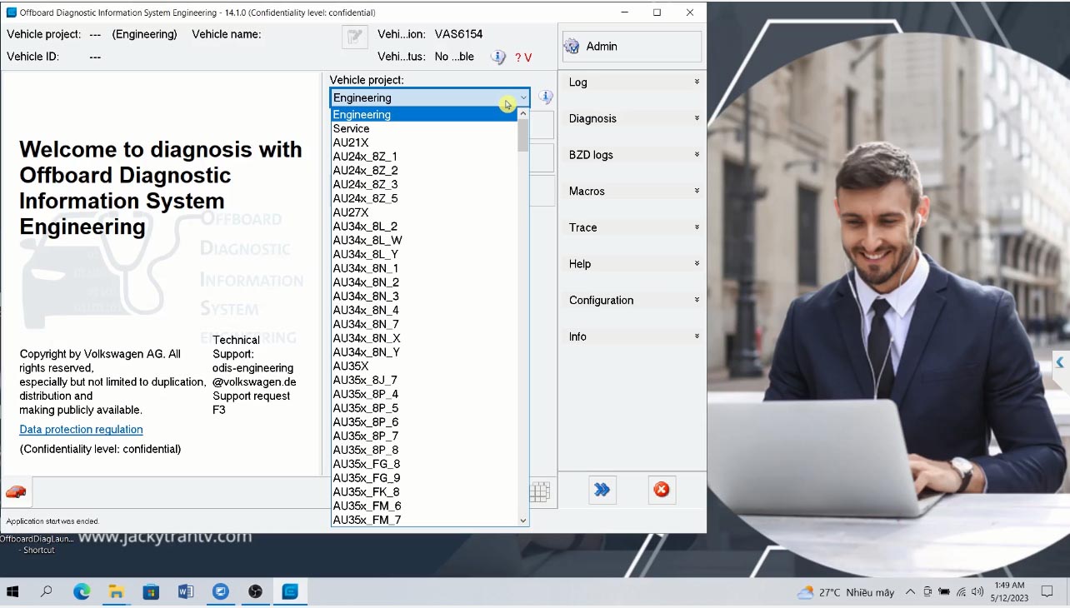The height and width of the screenshot is (608, 1070).
Task: Open Microsoft Edge from the taskbar
Action: (x=82, y=592)
